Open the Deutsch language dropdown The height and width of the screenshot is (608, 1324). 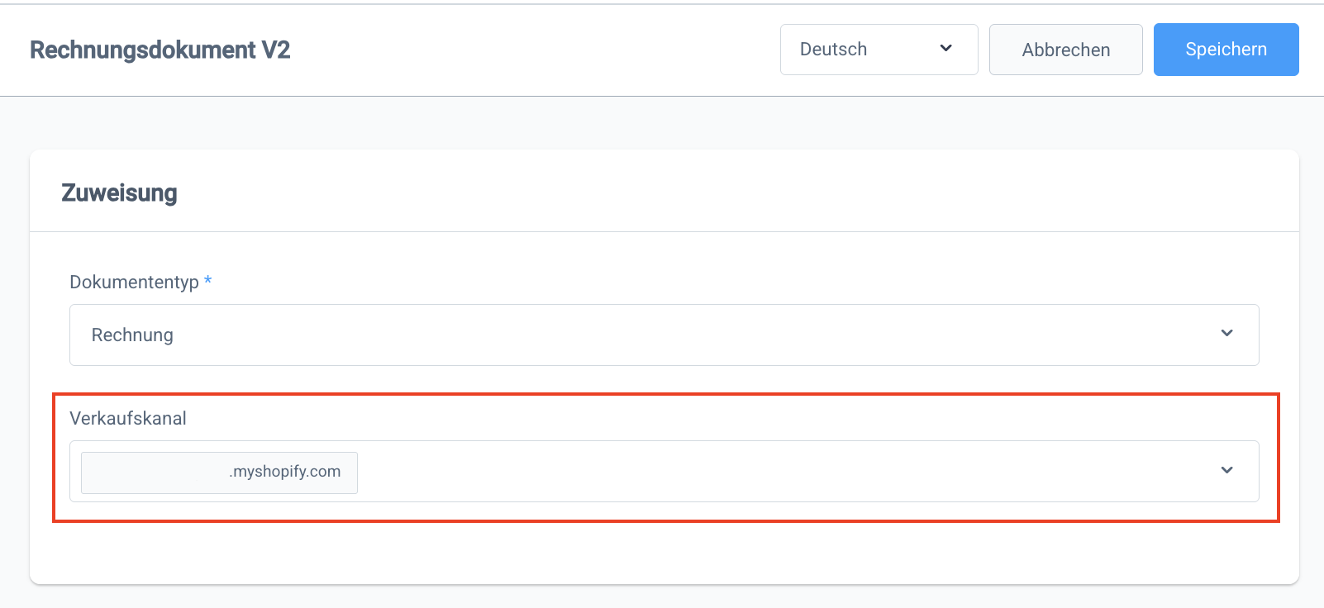click(x=879, y=50)
